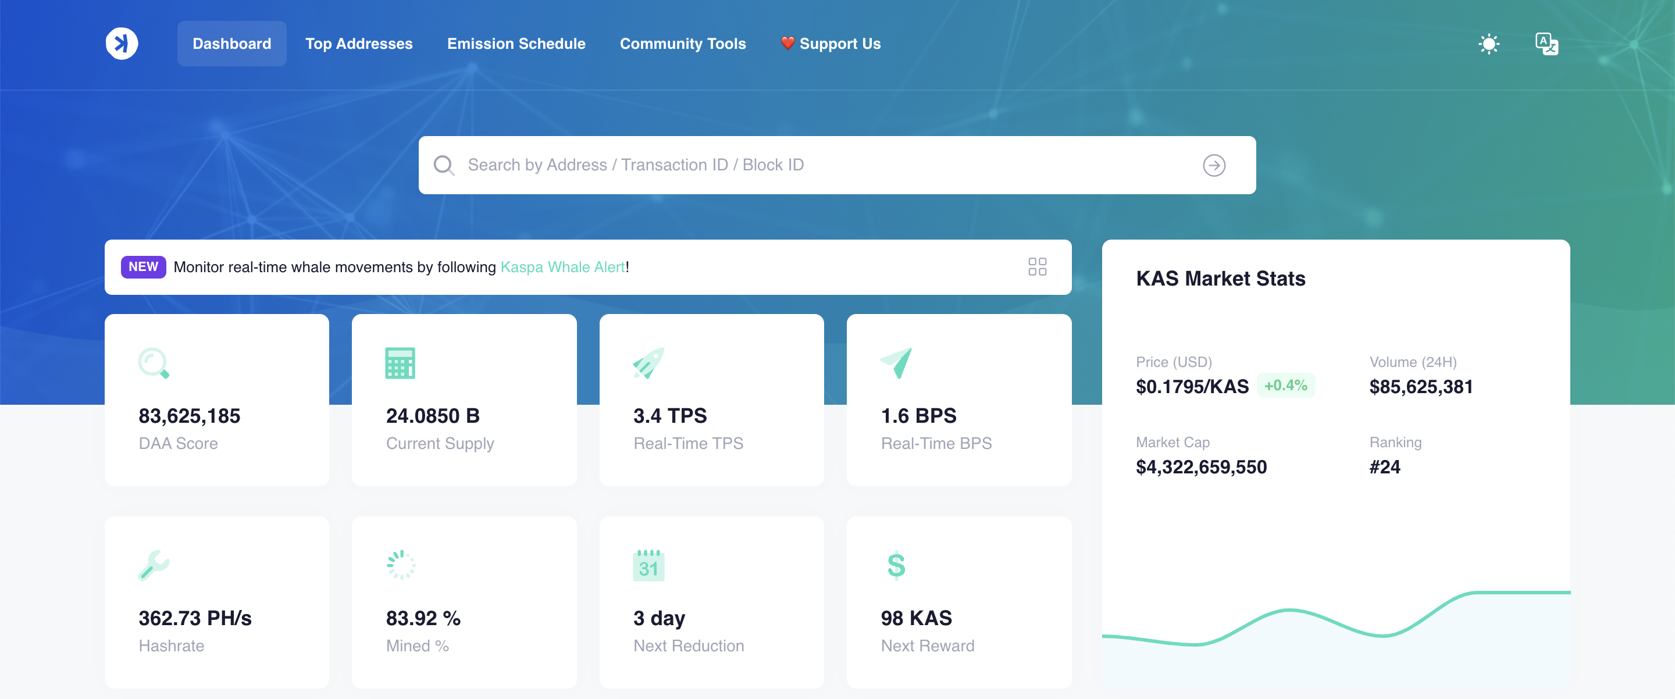Open the Top Addresses page
The image size is (1675, 699).
pos(359,44)
